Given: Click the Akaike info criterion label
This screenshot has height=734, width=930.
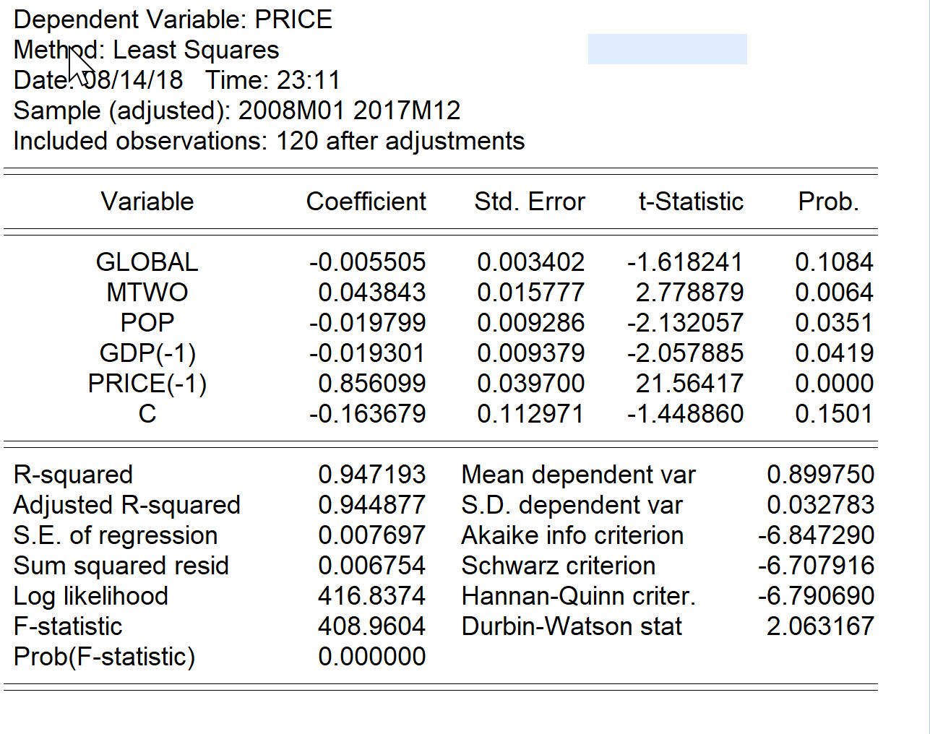Looking at the screenshot, I should coord(572,535).
